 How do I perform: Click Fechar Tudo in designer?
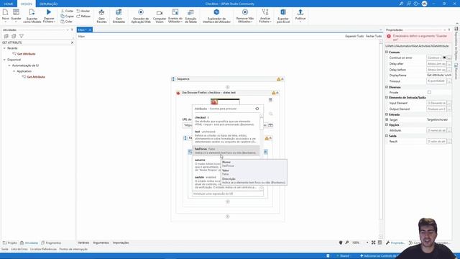pyautogui.click(x=374, y=36)
